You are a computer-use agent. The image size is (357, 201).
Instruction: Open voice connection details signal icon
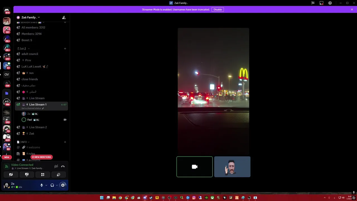7,167
